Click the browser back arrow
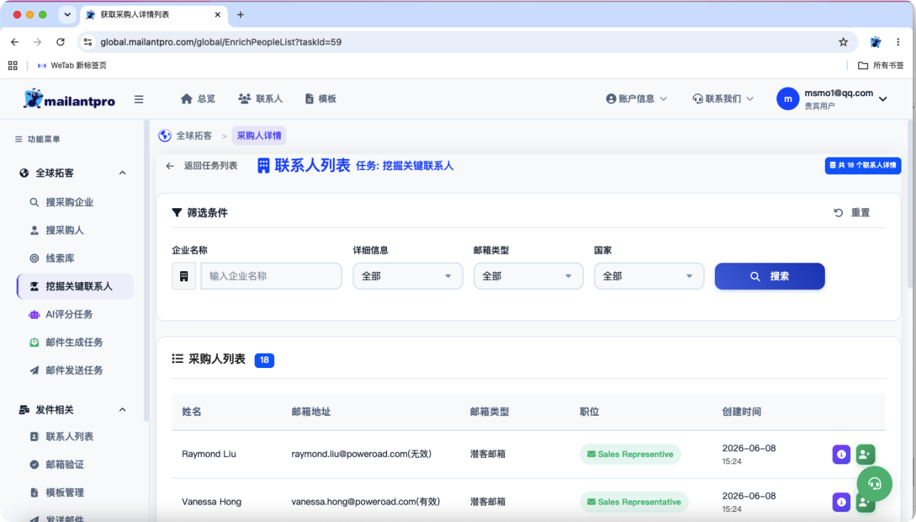Viewport: 916px width, 522px height. coord(14,42)
